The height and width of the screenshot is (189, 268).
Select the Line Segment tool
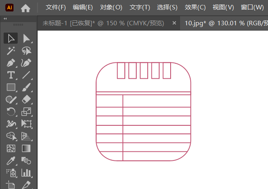pyautogui.click(x=26, y=75)
